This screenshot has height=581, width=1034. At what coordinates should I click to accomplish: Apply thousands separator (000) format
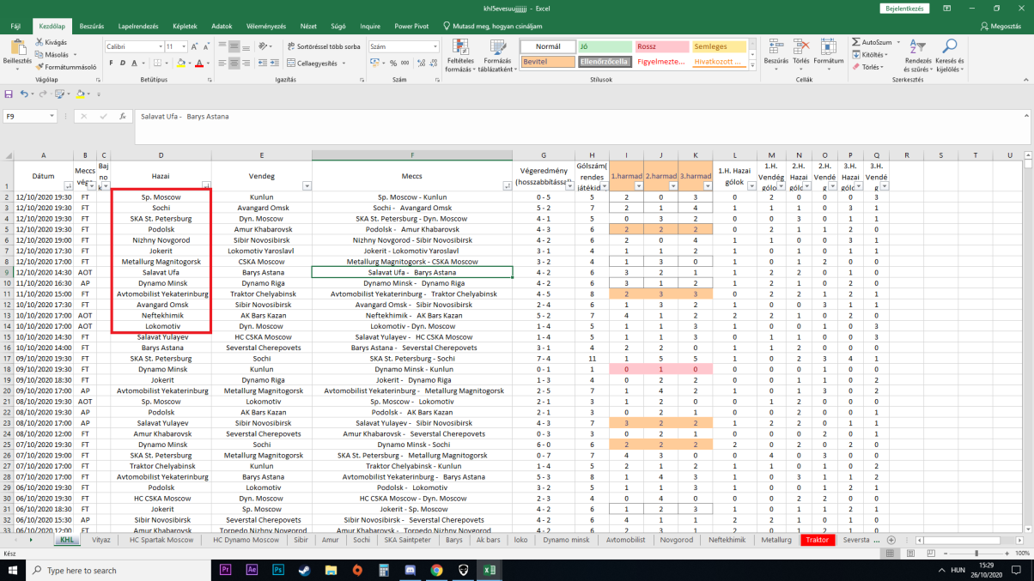tap(404, 64)
